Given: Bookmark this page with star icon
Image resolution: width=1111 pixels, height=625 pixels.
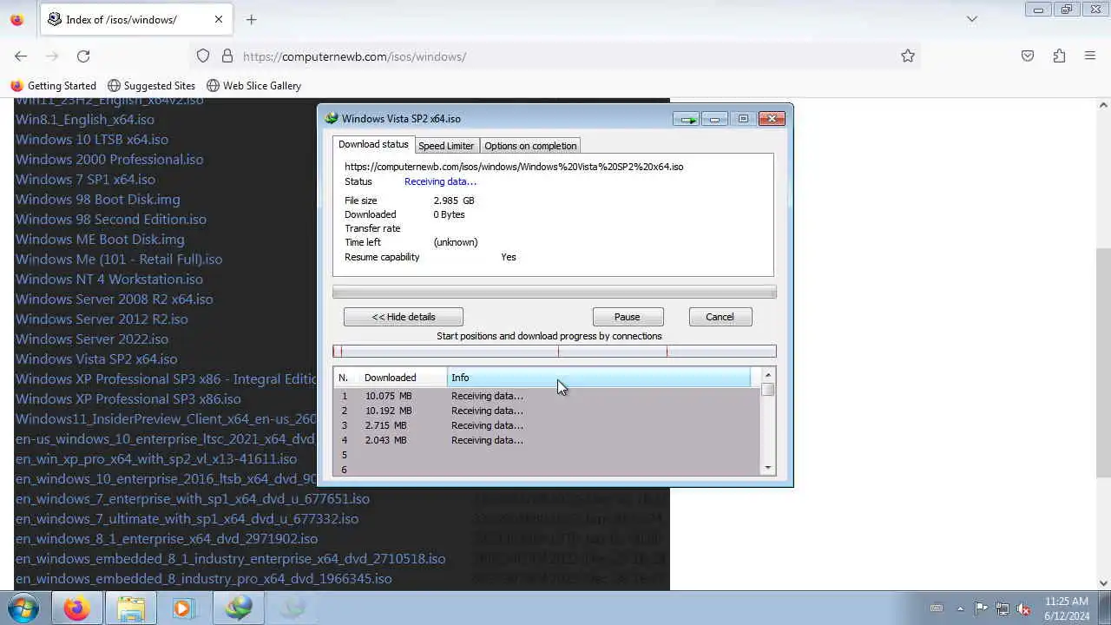Looking at the screenshot, I should [x=908, y=56].
